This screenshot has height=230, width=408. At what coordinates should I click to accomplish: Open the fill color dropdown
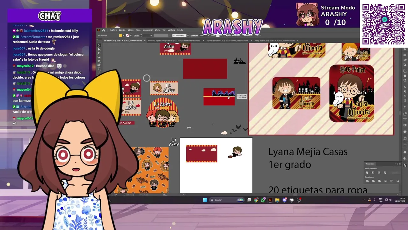click(x=124, y=35)
